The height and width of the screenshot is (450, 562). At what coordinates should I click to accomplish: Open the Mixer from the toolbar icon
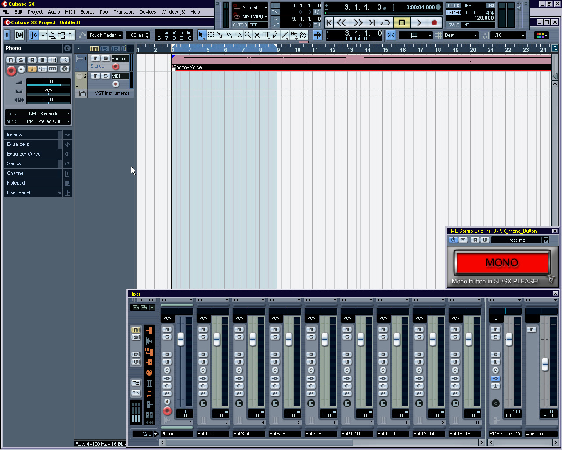(x=71, y=35)
